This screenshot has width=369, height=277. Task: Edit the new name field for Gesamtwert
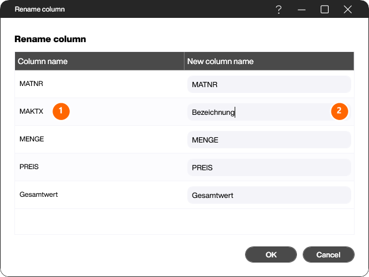click(x=269, y=195)
